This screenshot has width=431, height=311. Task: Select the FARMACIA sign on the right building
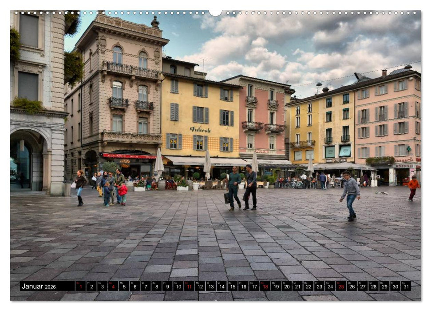click(x=404, y=160)
